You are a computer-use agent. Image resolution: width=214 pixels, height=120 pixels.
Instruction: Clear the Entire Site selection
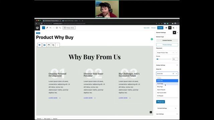pyautogui.click(x=173, y=74)
